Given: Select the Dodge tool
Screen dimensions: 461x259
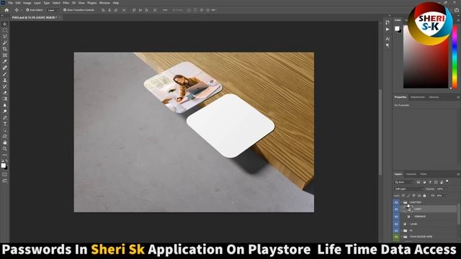Looking at the screenshot, I should 5,112.
